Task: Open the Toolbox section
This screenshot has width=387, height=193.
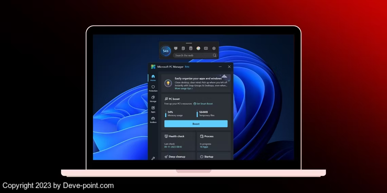Action: [153, 120]
